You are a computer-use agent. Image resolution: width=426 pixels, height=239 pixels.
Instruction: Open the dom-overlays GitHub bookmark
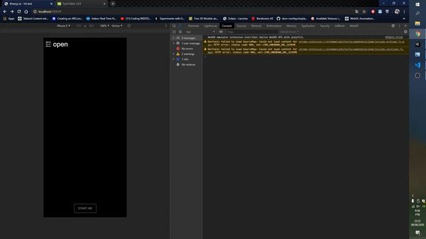292,19
